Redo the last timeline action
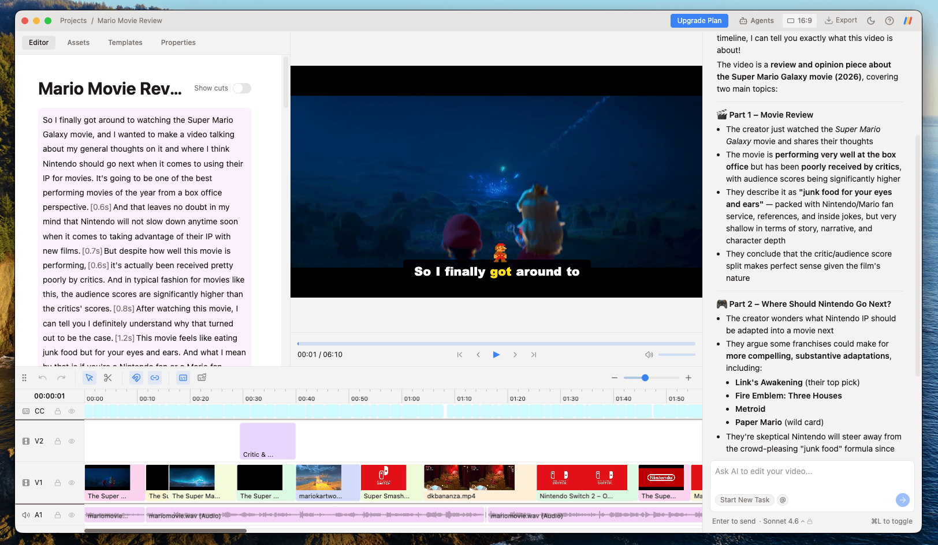Screen dimensions: 938x545 coord(61,378)
